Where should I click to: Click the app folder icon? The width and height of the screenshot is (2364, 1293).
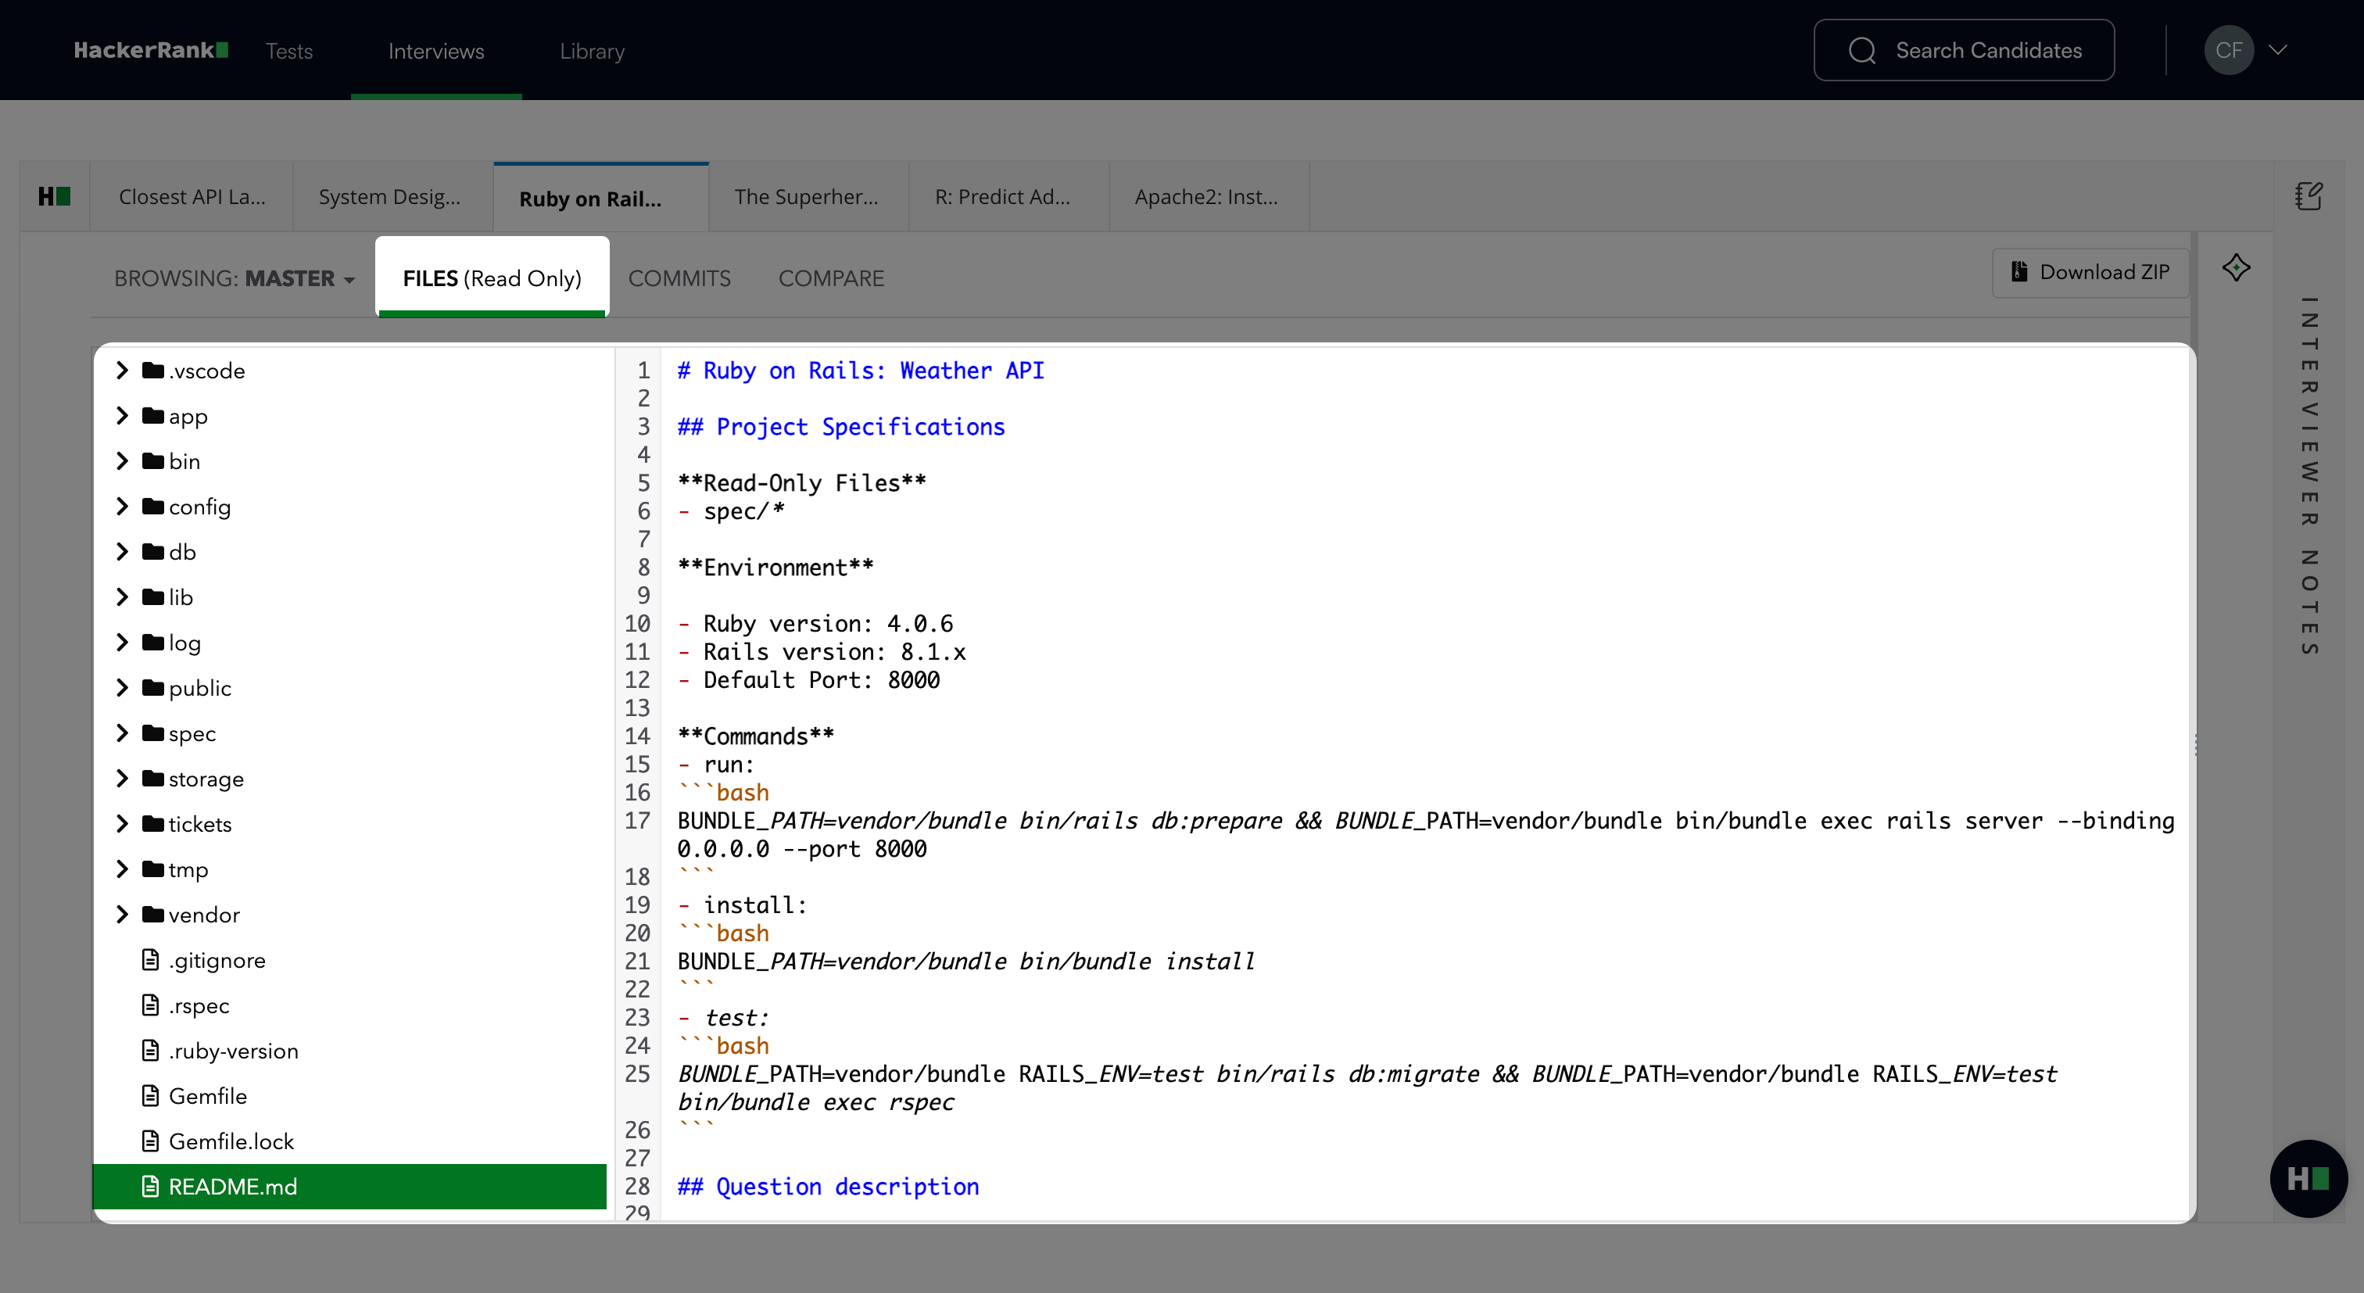[153, 416]
